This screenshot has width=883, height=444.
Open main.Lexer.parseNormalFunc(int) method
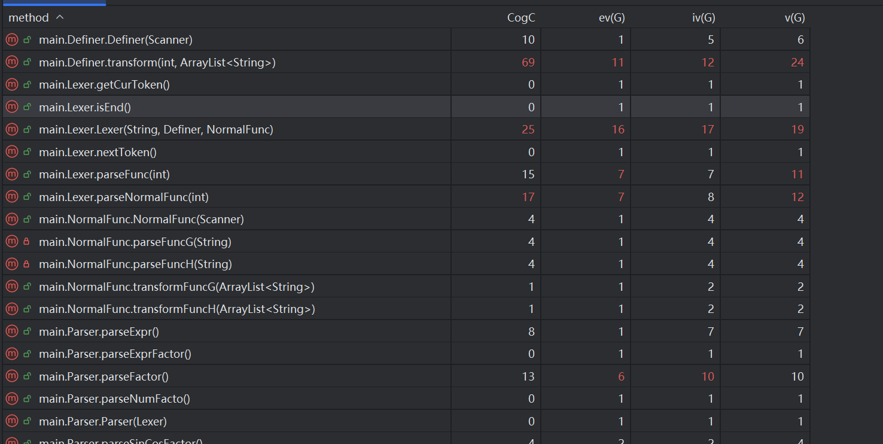123,197
